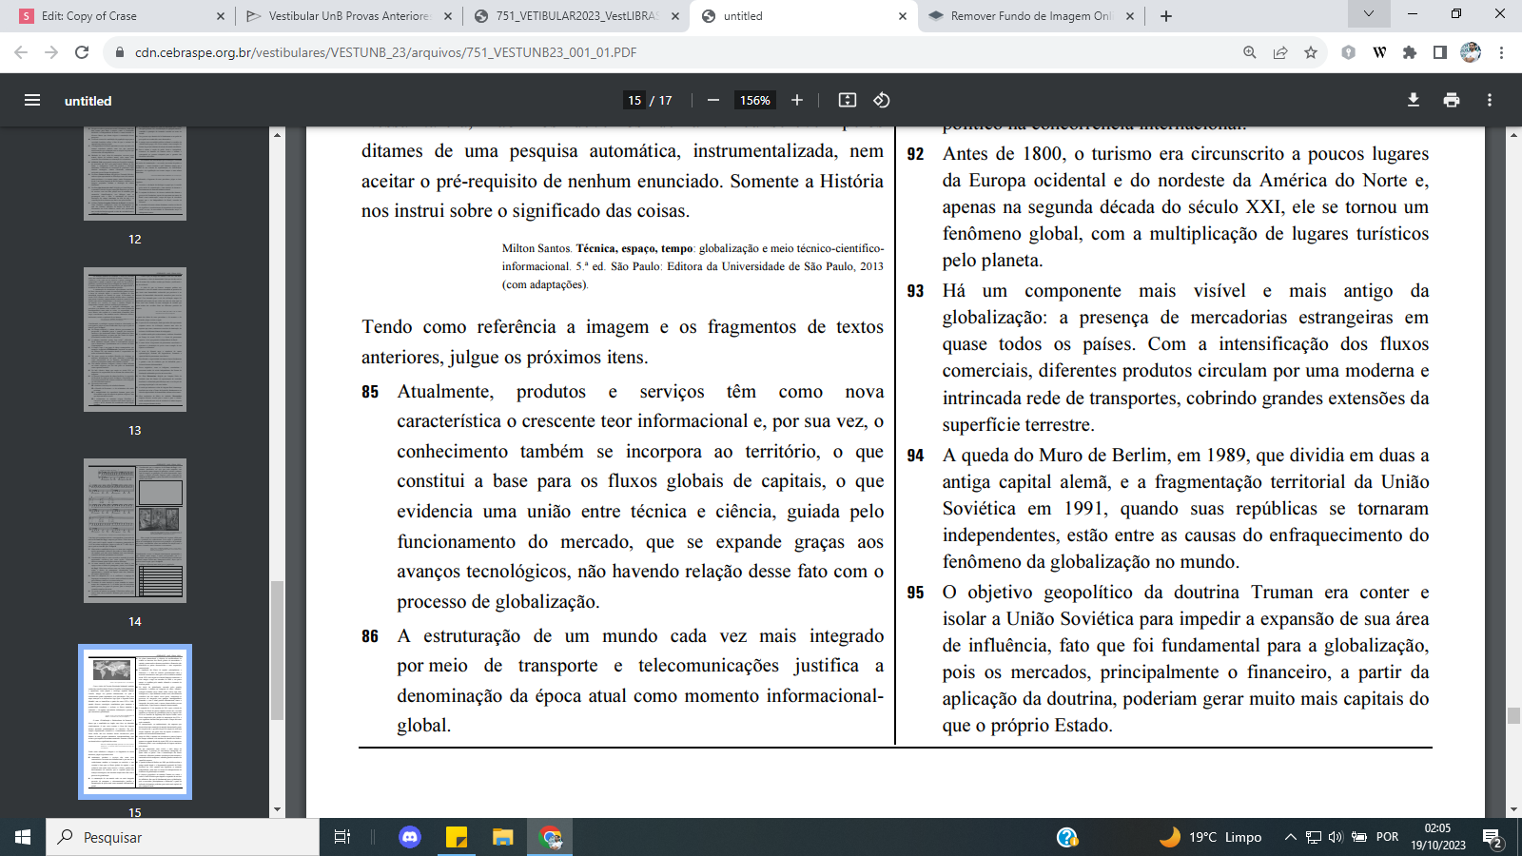Download the PDF file
The width and height of the screenshot is (1522, 856).
(1414, 100)
